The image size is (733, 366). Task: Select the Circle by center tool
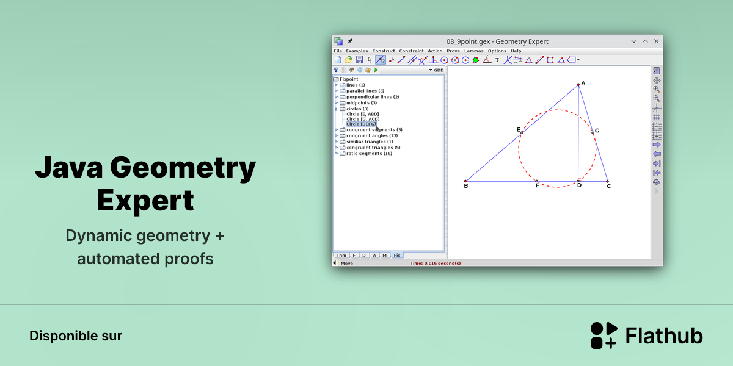(445, 60)
